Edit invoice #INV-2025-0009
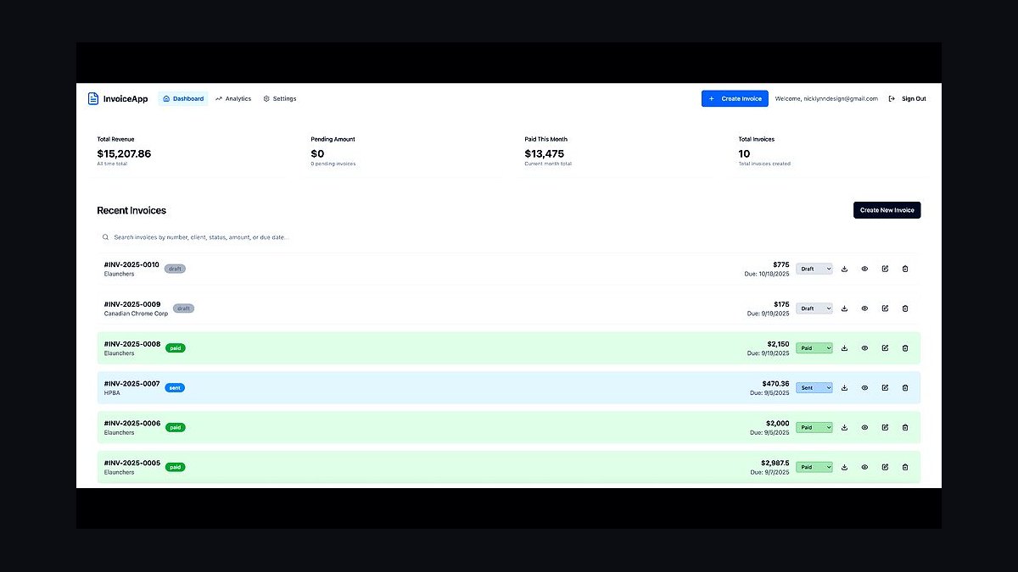1018x572 pixels. point(885,308)
